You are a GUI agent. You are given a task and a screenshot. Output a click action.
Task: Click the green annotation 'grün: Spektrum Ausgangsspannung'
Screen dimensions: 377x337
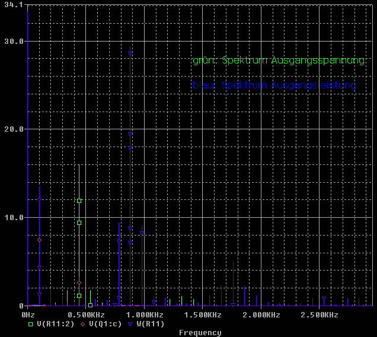coord(279,61)
